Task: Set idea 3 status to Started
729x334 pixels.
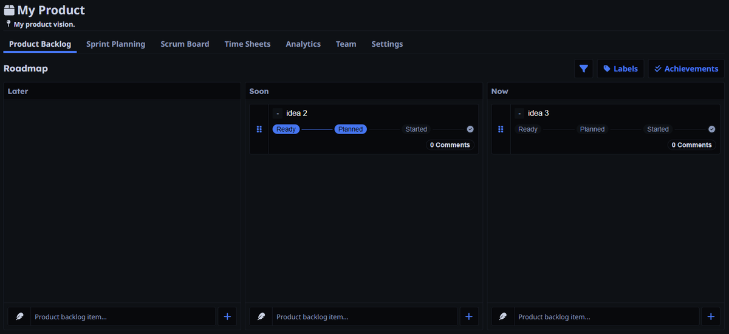Action: pyautogui.click(x=658, y=129)
